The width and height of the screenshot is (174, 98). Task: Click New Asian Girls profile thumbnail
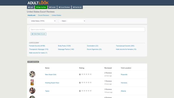pyautogui.click(x=32, y=74)
